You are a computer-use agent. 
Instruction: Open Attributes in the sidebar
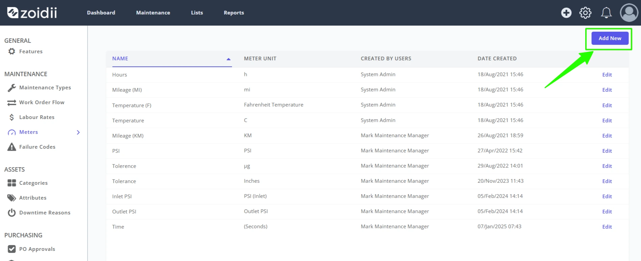33,198
